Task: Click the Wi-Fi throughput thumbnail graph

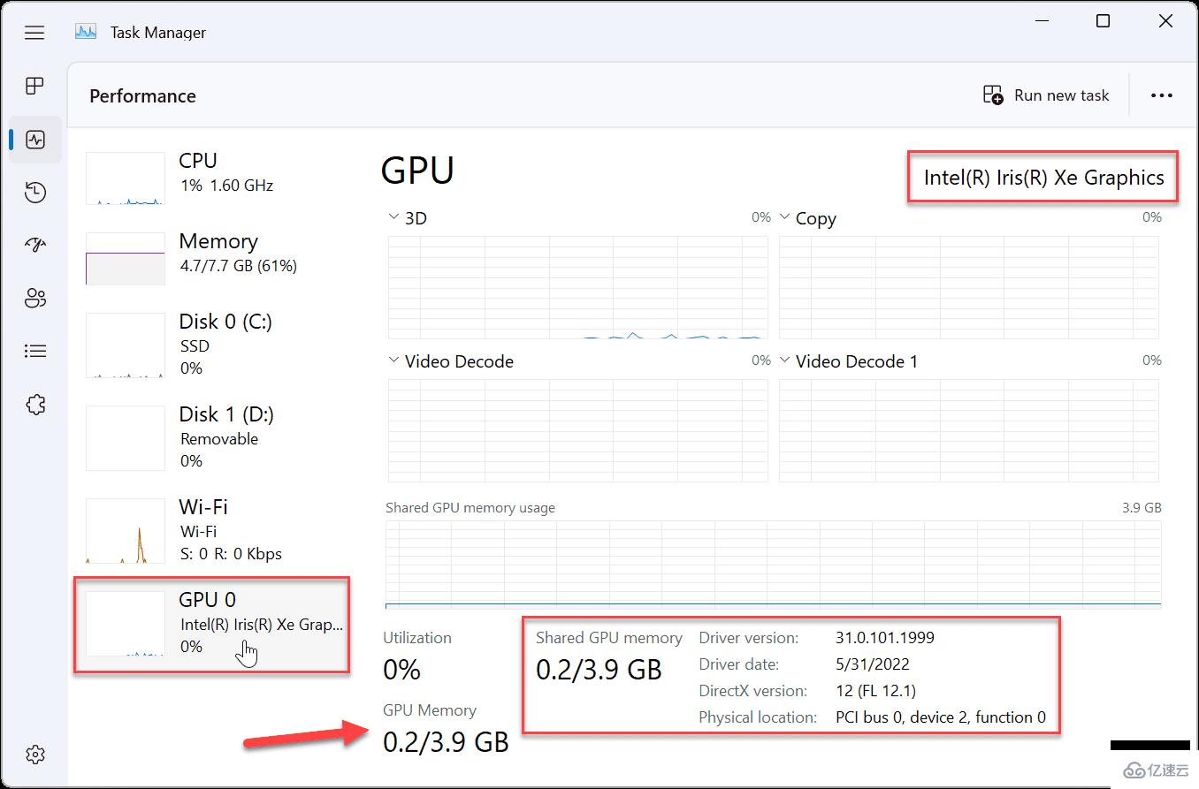Action: tap(125, 530)
